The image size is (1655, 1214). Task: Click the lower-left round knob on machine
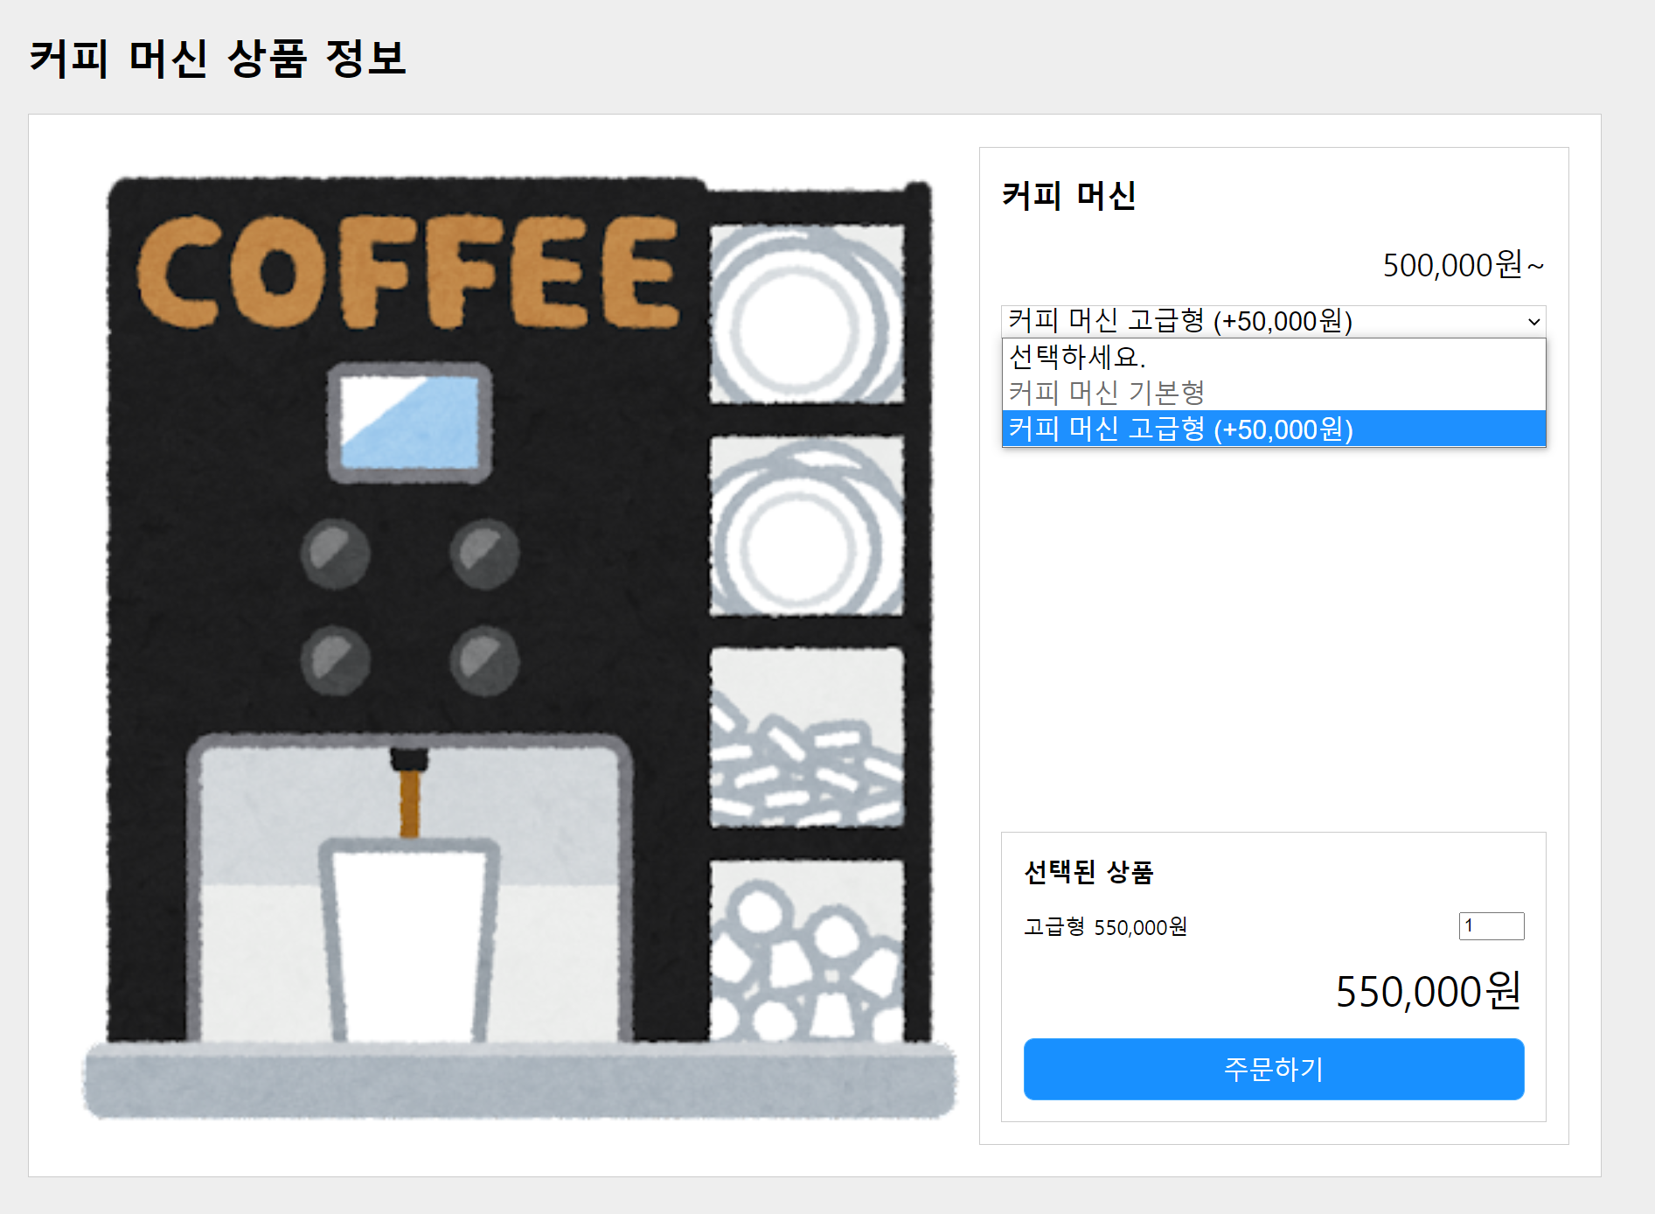[335, 660]
